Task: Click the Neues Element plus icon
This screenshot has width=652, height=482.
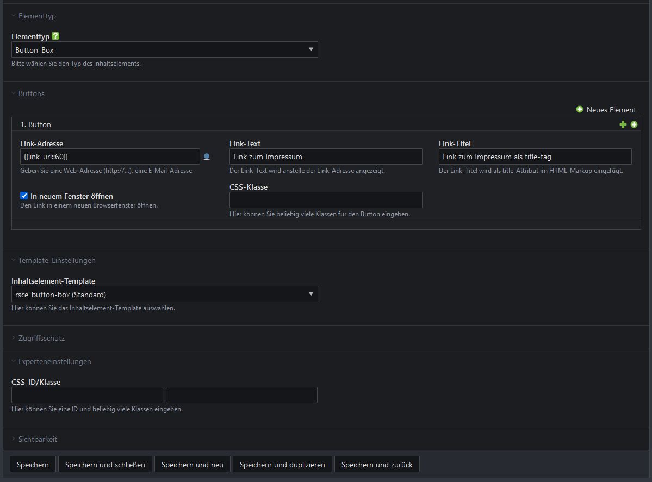Action: point(580,110)
